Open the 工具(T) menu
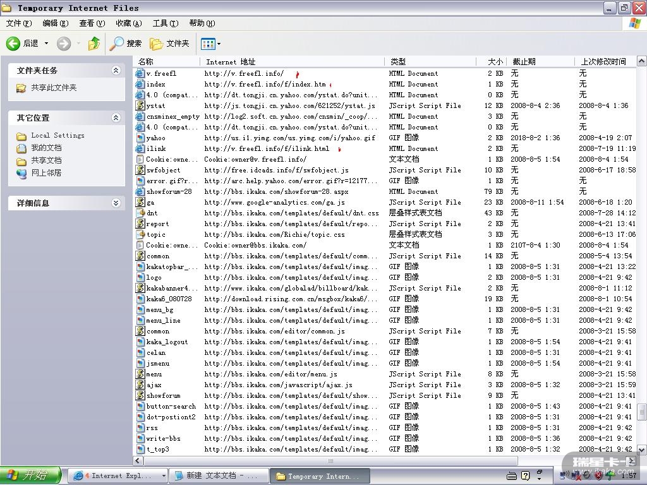The height and width of the screenshot is (485, 647). [166, 23]
